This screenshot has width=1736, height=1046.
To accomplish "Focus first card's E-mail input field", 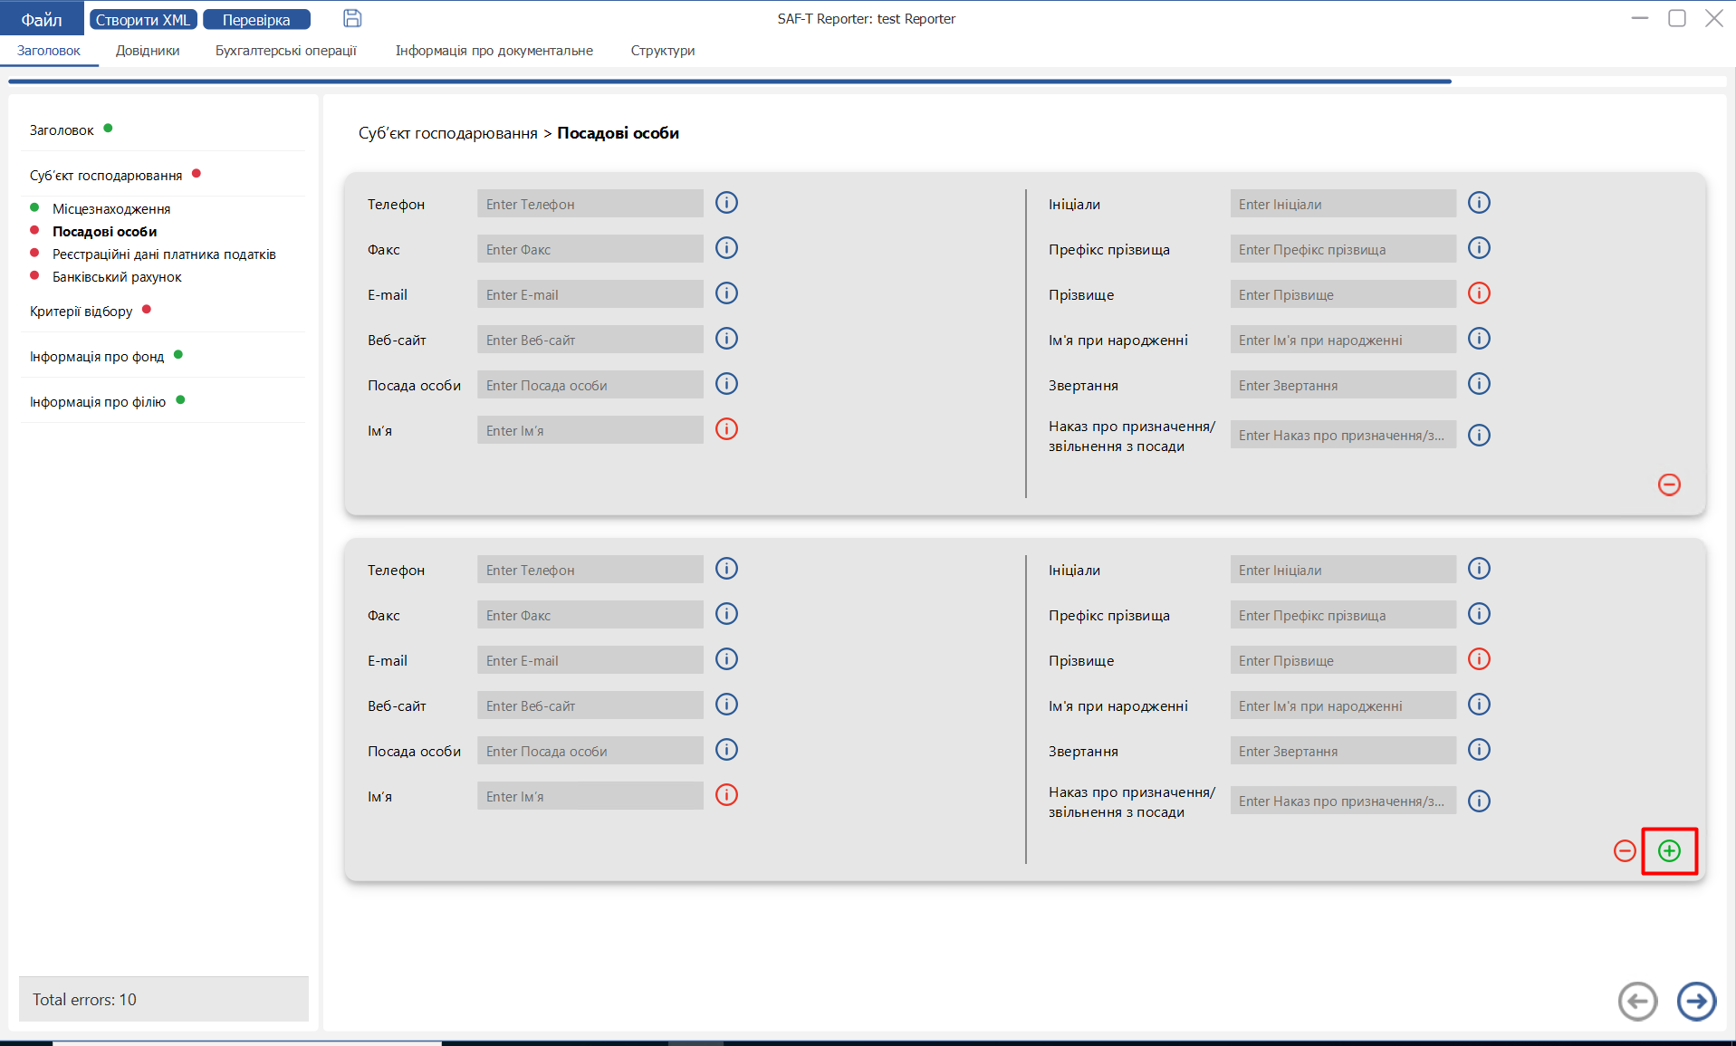I will [x=590, y=294].
